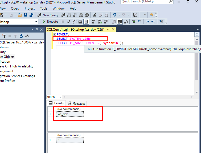This screenshot has width=201, height=153.
Task: Open the SQL editor toolbar overflow options
Action: [166, 23]
